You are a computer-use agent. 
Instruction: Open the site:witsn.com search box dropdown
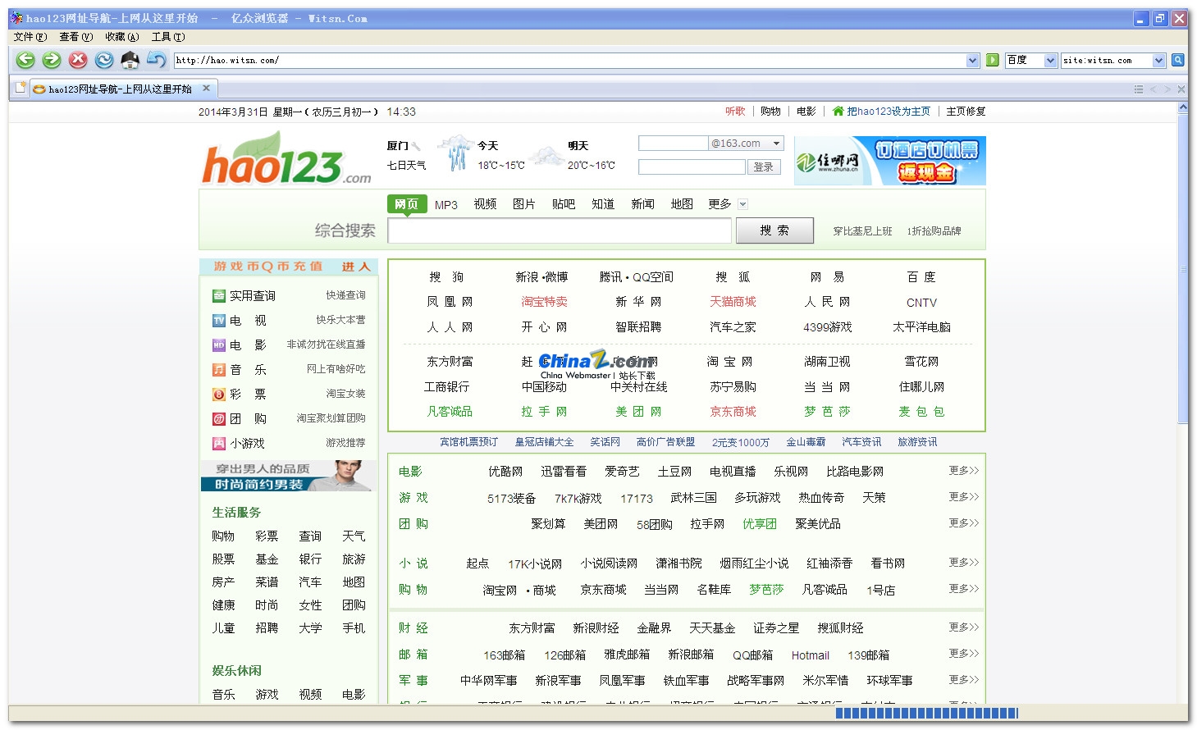(x=1158, y=60)
